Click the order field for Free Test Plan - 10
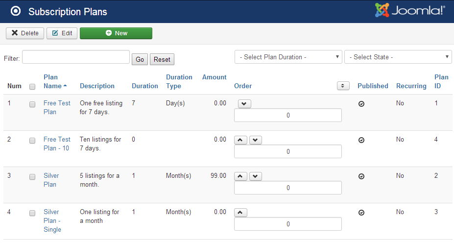Screen dimensions: 454x243 pyautogui.click(x=288, y=152)
